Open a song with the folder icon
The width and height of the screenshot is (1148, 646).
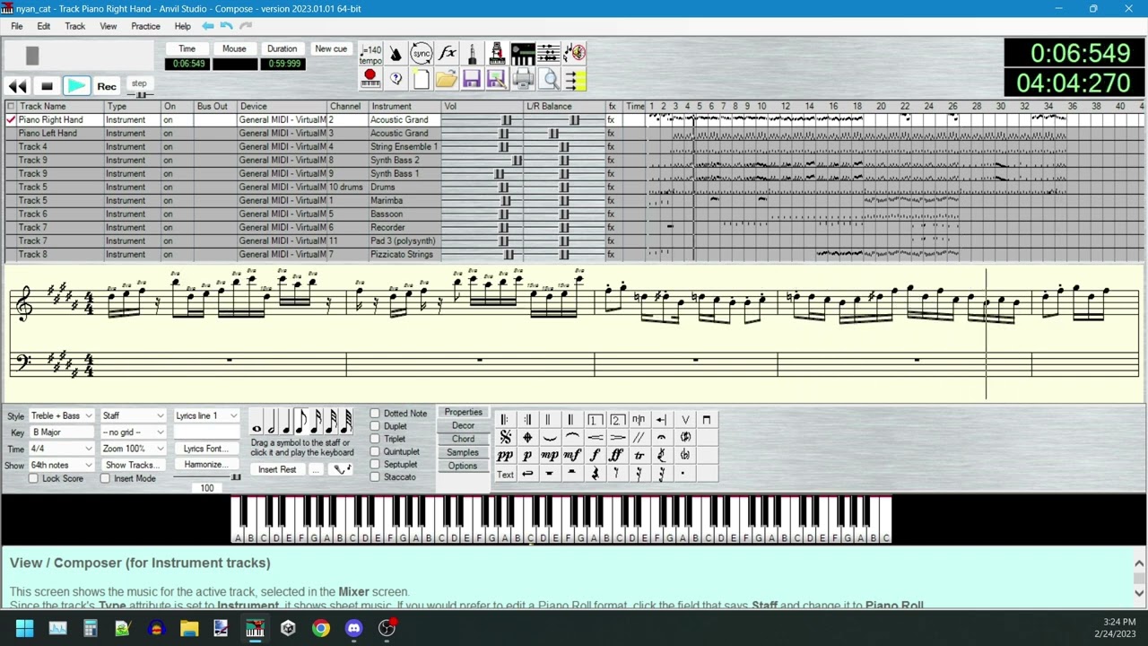[x=447, y=80]
